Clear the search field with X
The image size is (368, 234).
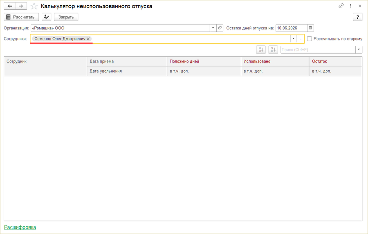click(359, 50)
